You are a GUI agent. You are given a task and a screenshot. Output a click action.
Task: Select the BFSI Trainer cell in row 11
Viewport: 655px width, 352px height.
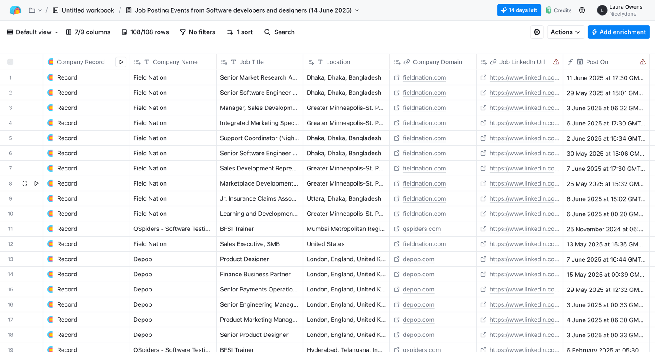pos(259,229)
